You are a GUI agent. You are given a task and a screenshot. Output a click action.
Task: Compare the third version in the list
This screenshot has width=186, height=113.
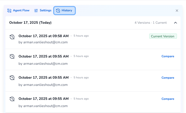(x=168, y=78)
